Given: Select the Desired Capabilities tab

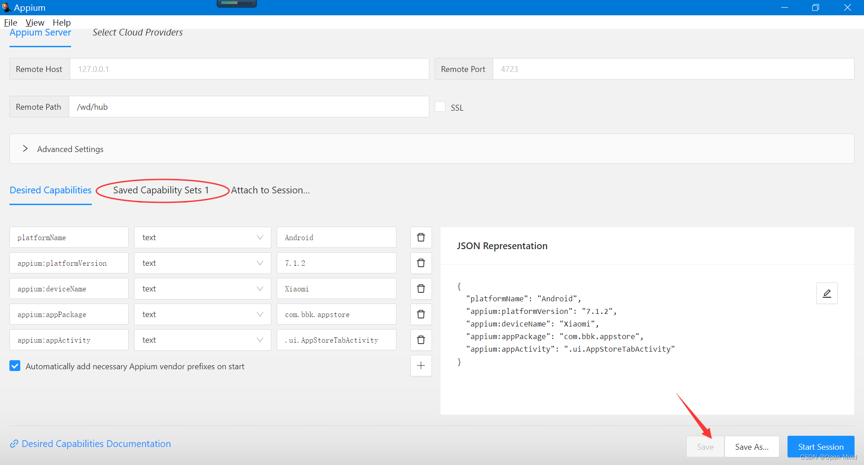Looking at the screenshot, I should 50,190.
